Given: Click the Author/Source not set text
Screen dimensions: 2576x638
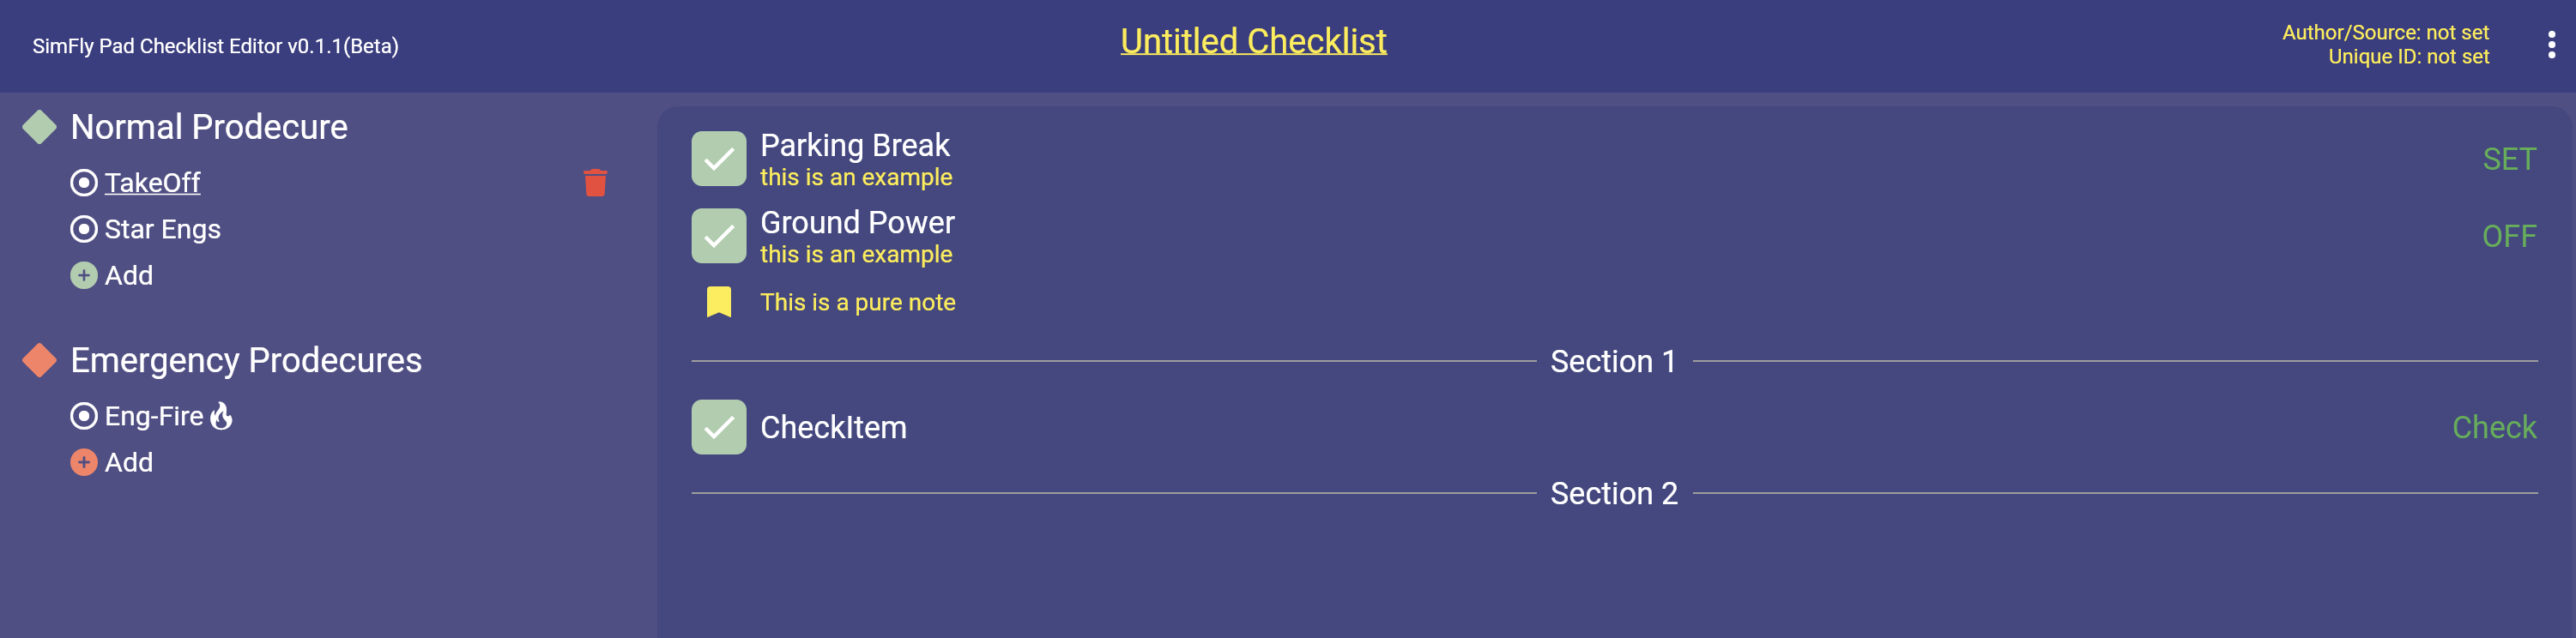Looking at the screenshot, I should tap(2384, 33).
